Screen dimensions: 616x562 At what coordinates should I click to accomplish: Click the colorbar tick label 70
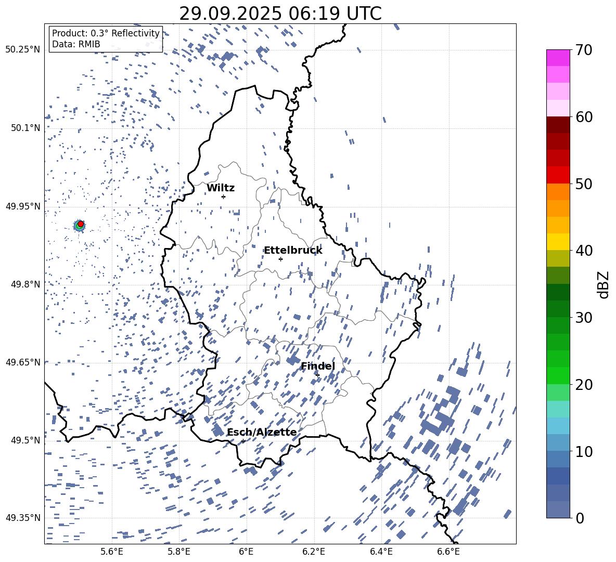(584, 50)
